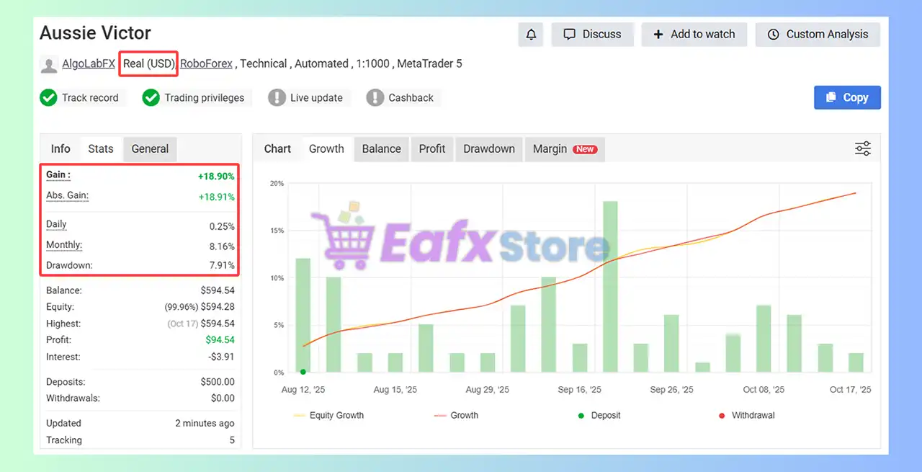Toggle Withdrawal marker in chart legend

click(746, 415)
